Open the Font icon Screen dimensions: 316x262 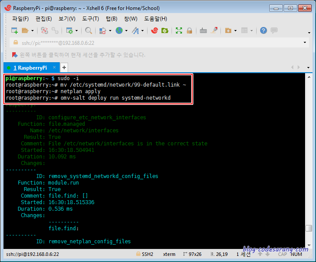pos(135,30)
